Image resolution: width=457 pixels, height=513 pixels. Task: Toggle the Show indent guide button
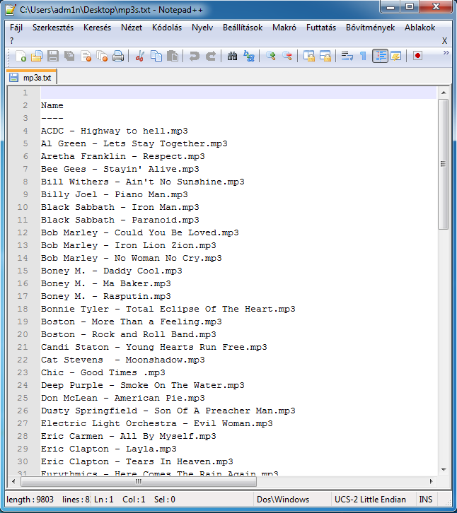(x=380, y=57)
